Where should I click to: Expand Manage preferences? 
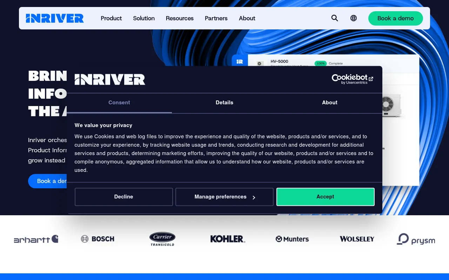(x=224, y=197)
